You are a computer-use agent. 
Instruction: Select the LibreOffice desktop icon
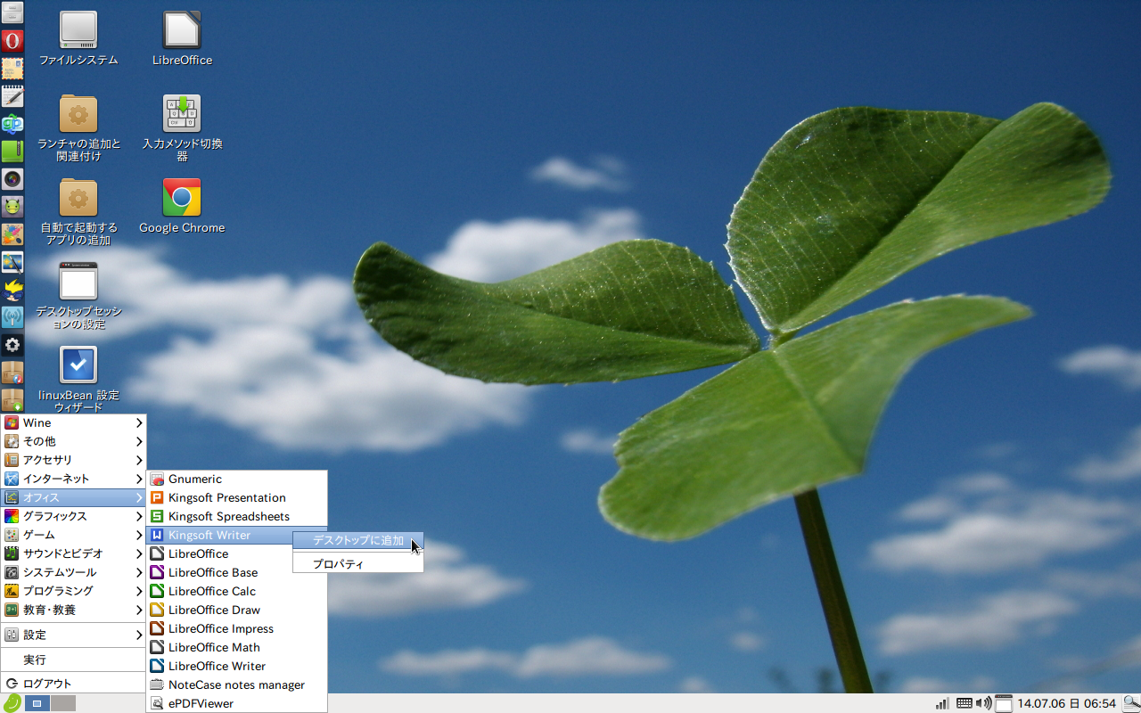pos(182,38)
